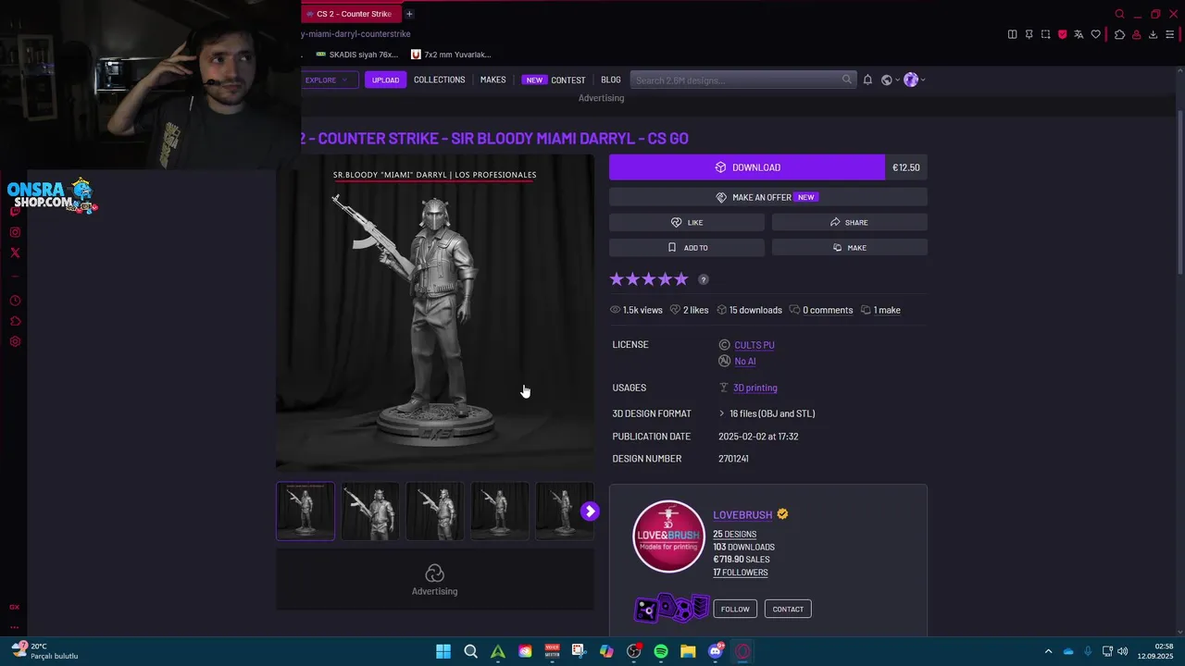This screenshot has width=1185, height=666.
Task: Open the 25 DESIGNS link
Action: click(734, 534)
